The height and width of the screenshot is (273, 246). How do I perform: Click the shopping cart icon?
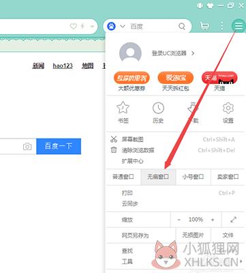pos(204,27)
